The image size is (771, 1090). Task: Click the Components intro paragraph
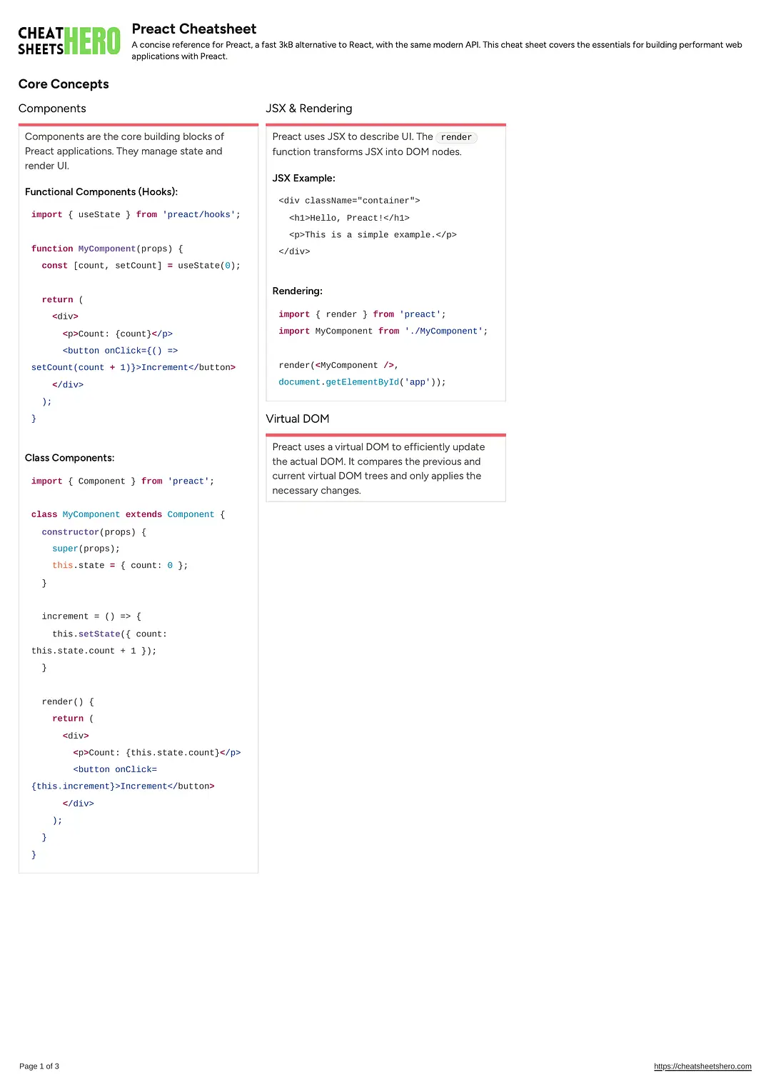[124, 151]
